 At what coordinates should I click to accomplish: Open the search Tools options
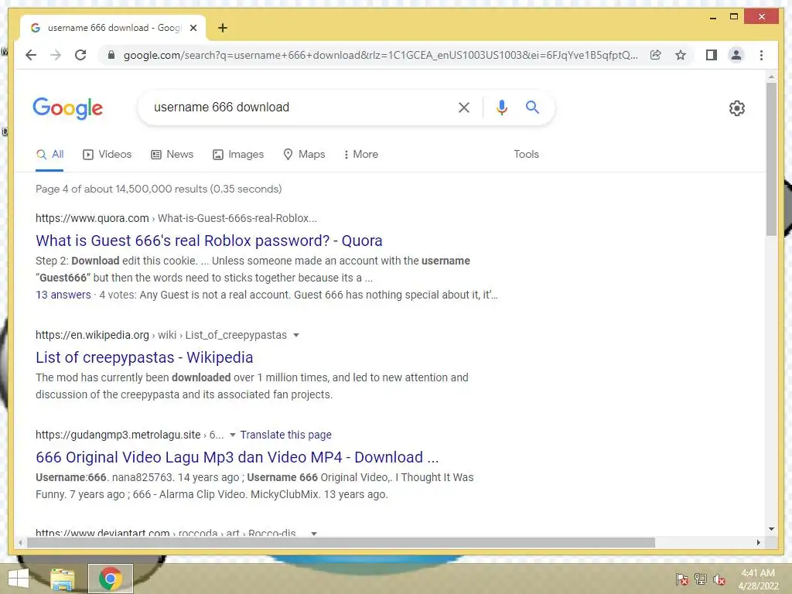[x=526, y=155]
